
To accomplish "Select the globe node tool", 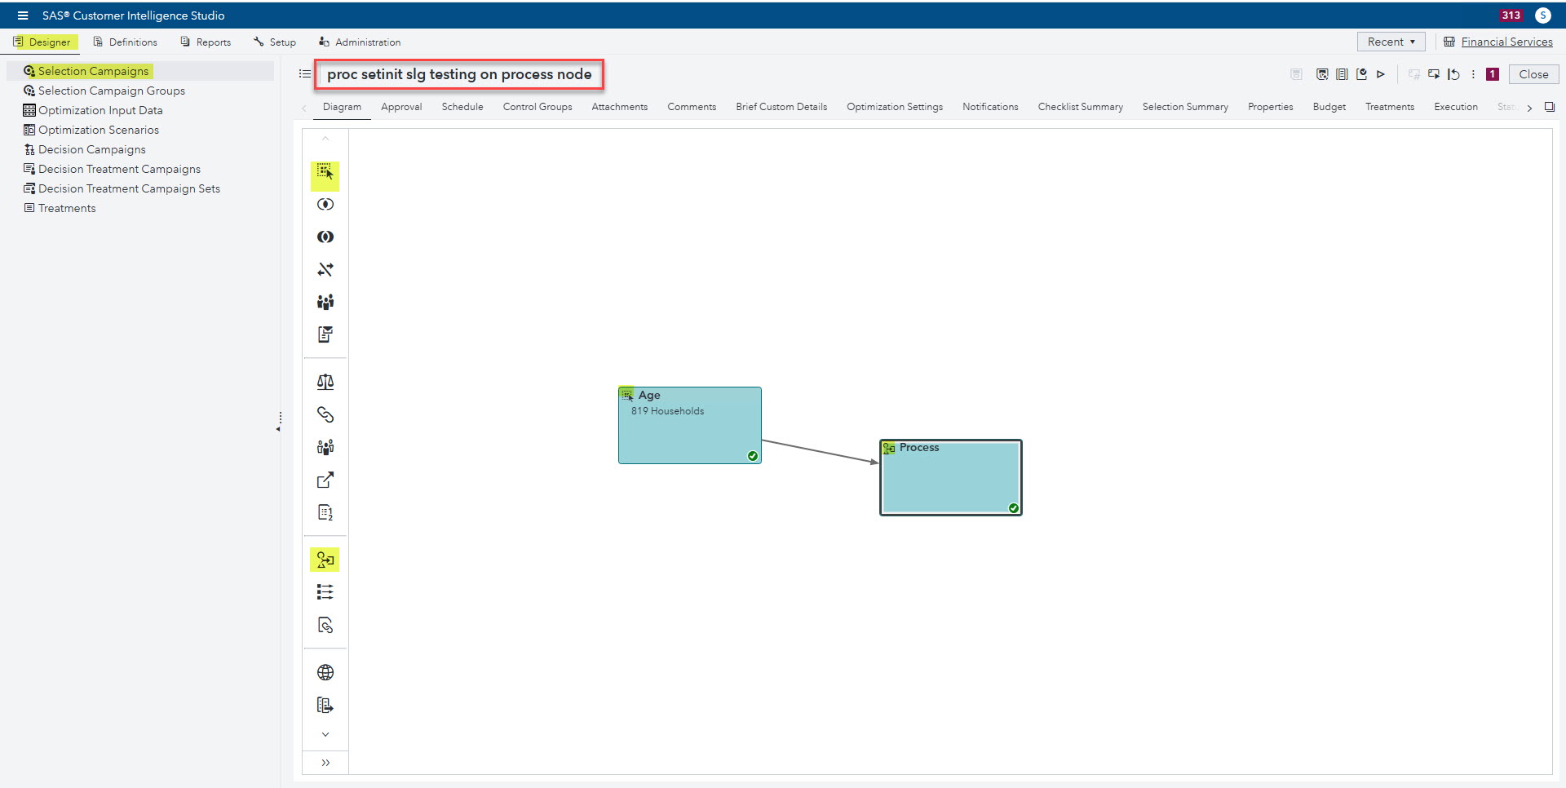I will tap(325, 672).
